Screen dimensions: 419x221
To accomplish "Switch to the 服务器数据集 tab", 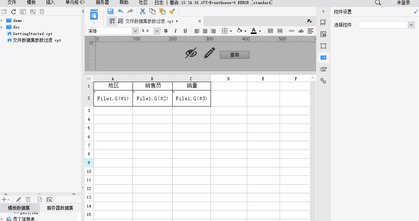I will [60, 208].
